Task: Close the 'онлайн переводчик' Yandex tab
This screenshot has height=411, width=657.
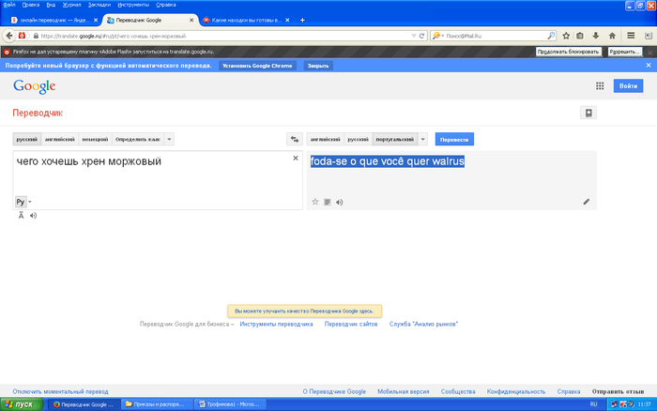Action: click(x=96, y=20)
